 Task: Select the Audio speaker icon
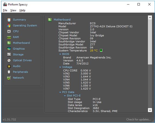point(9,66)
